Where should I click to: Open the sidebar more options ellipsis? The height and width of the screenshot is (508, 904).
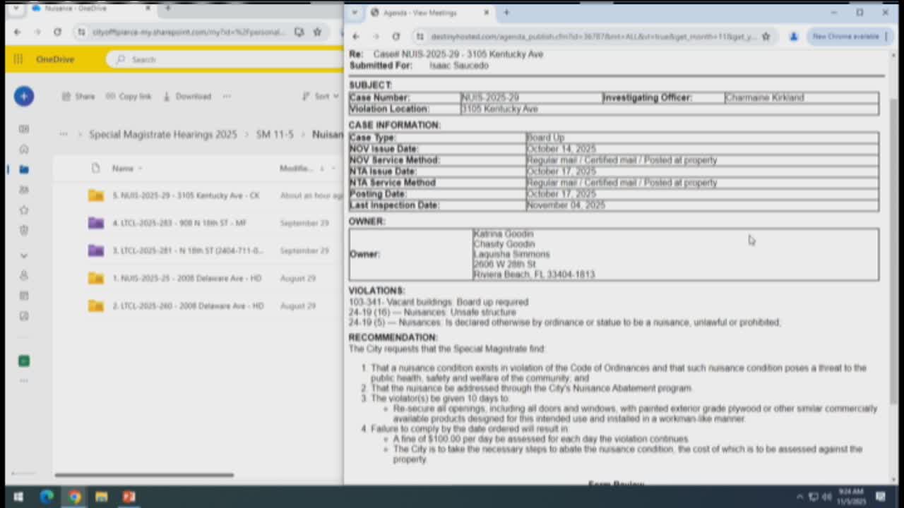(24, 381)
